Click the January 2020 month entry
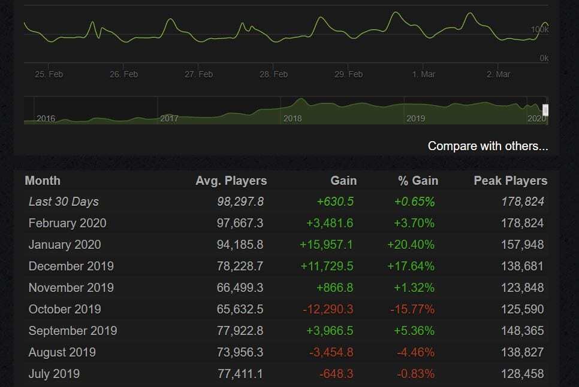 (65, 245)
